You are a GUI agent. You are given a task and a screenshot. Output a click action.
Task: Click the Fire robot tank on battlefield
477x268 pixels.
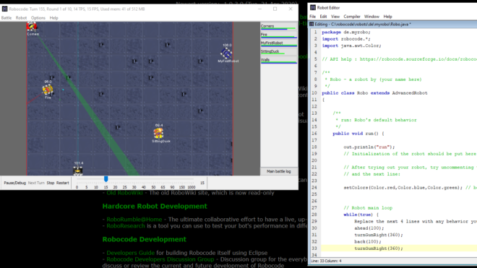(48, 90)
